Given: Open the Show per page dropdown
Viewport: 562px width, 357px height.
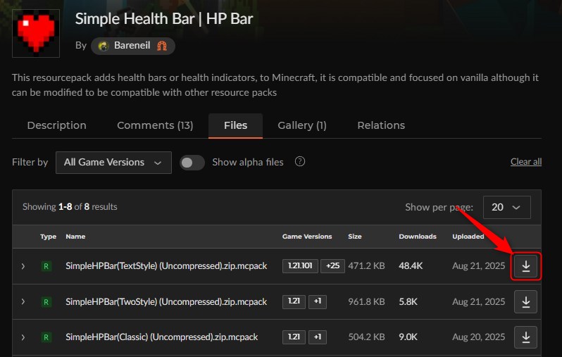Looking at the screenshot, I should (x=507, y=207).
